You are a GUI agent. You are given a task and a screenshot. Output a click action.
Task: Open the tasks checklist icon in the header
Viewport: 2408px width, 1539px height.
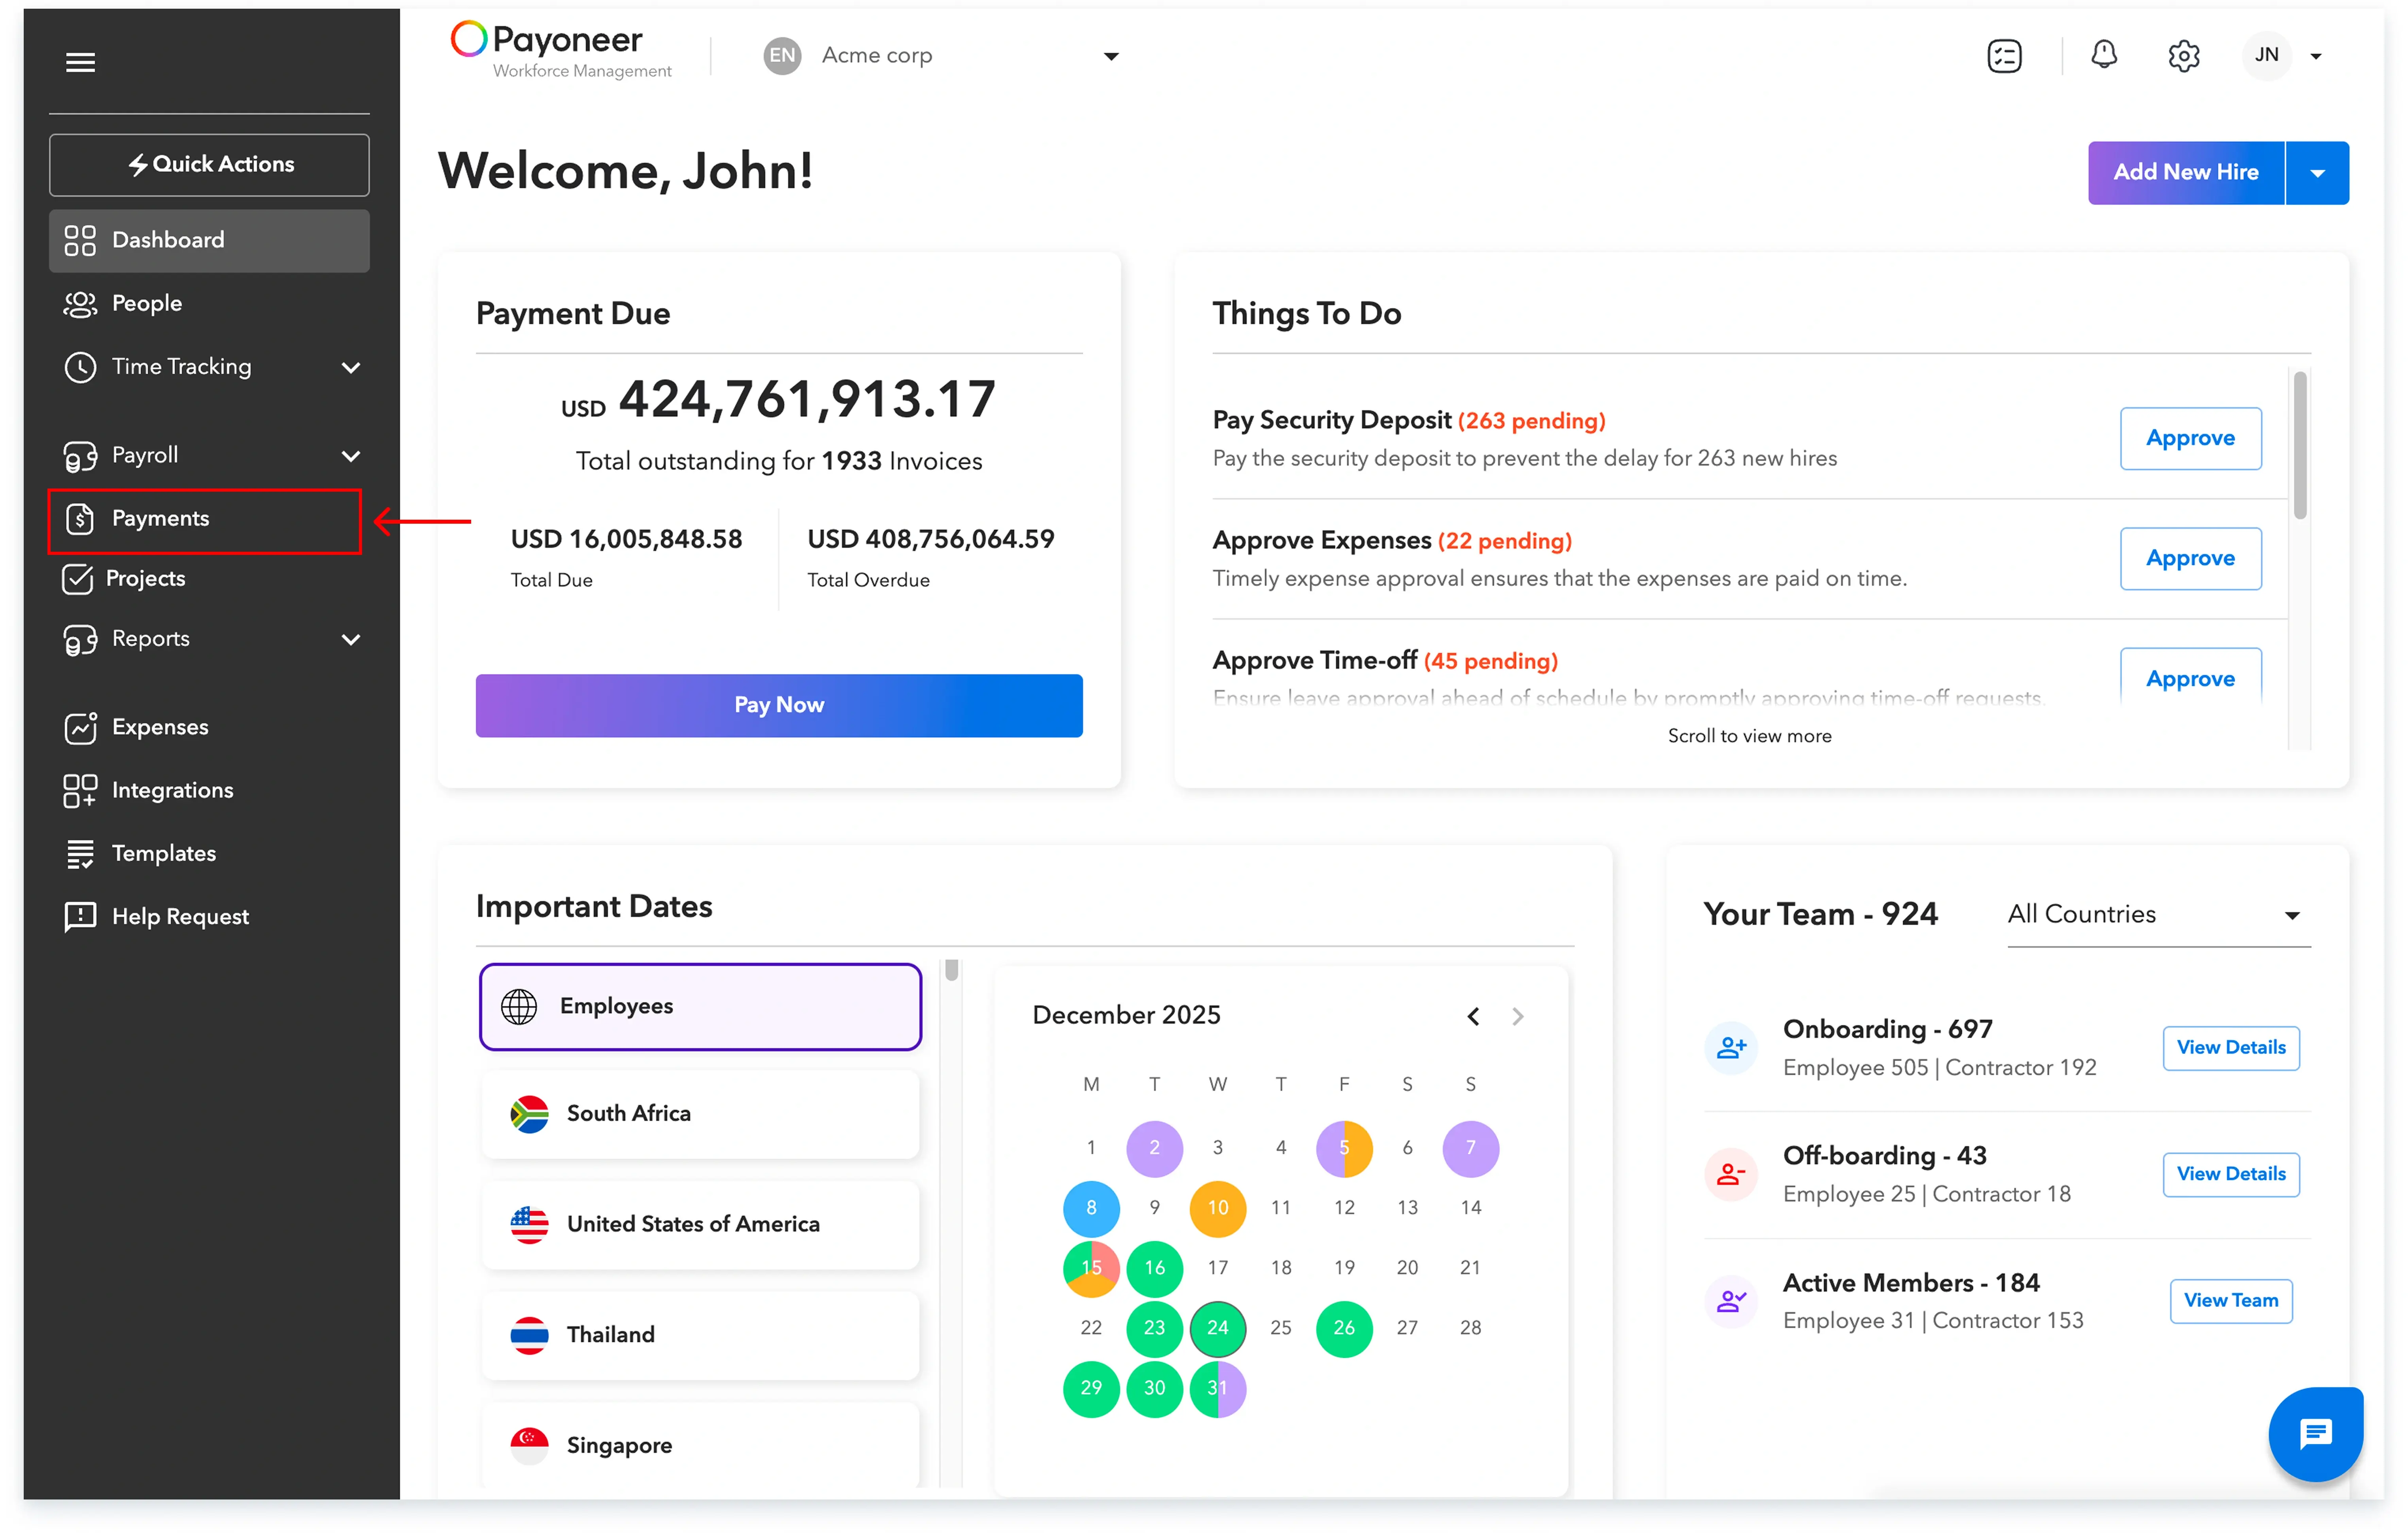click(x=2005, y=55)
